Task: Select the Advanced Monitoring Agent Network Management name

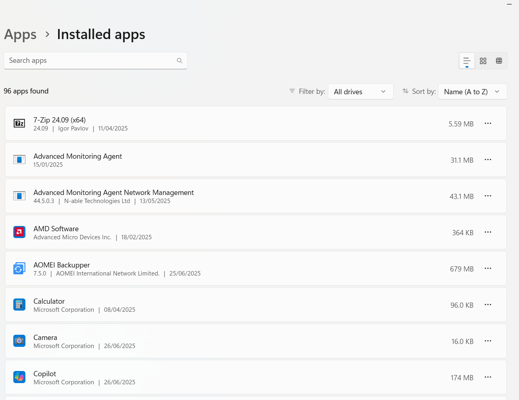Action: [x=114, y=193]
